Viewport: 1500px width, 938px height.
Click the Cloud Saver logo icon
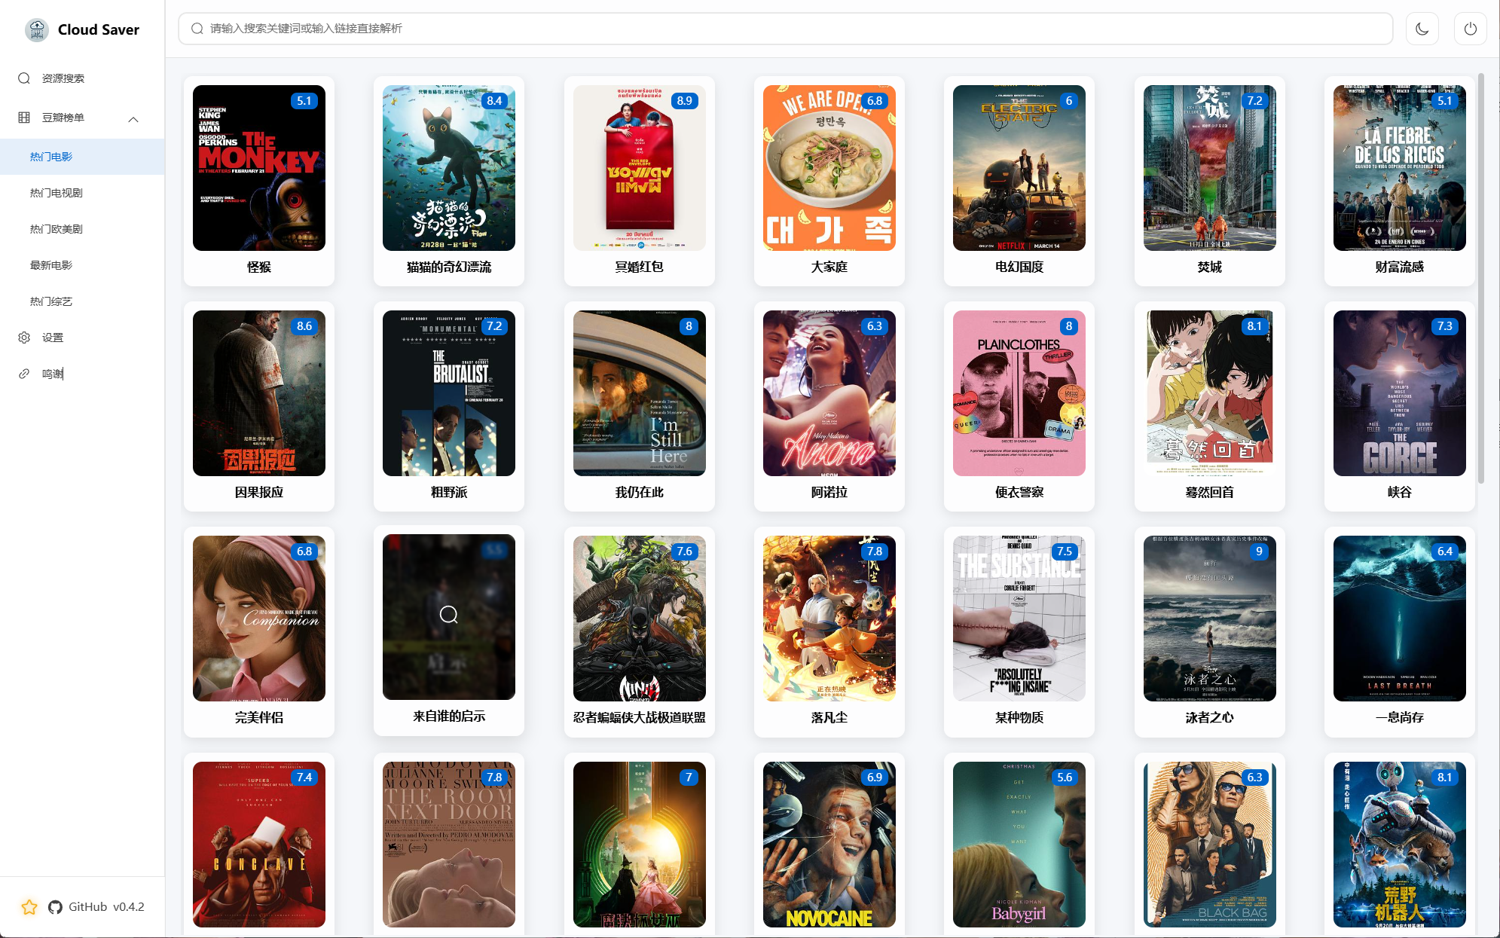pyautogui.click(x=36, y=29)
